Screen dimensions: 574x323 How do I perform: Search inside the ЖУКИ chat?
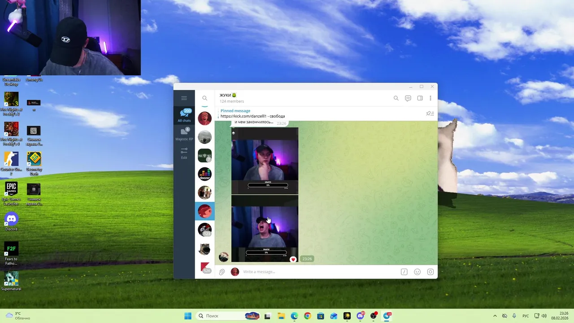click(x=396, y=98)
